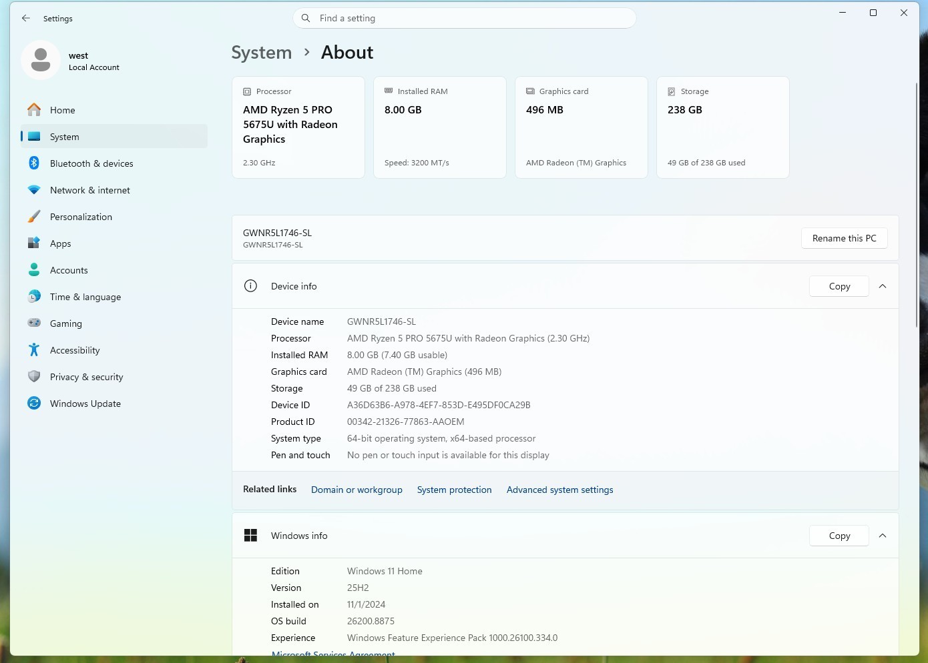Click the System breadcrumb link

pyautogui.click(x=262, y=53)
